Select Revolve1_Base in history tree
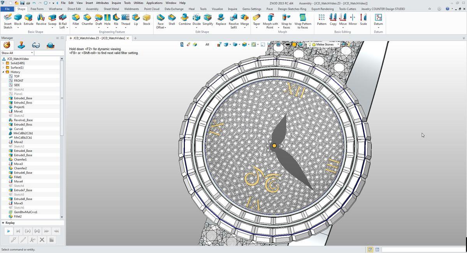Viewport: 467px width, 253px height. click(23, 120)
